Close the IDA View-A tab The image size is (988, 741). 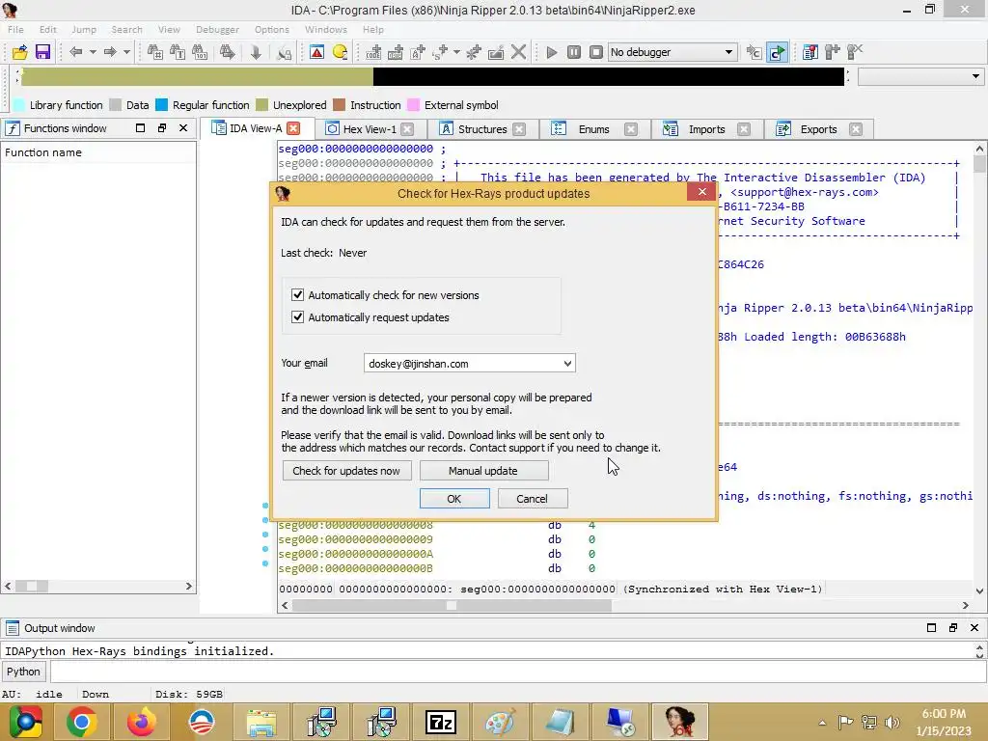(293, 128)
